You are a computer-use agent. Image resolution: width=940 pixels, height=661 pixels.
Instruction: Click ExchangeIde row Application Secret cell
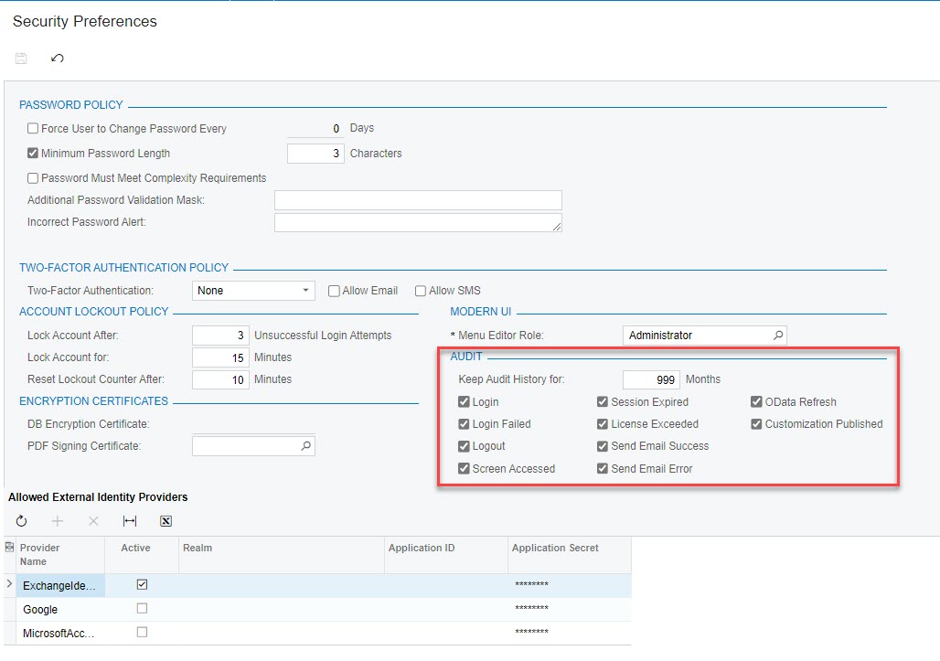pos(570,585)
